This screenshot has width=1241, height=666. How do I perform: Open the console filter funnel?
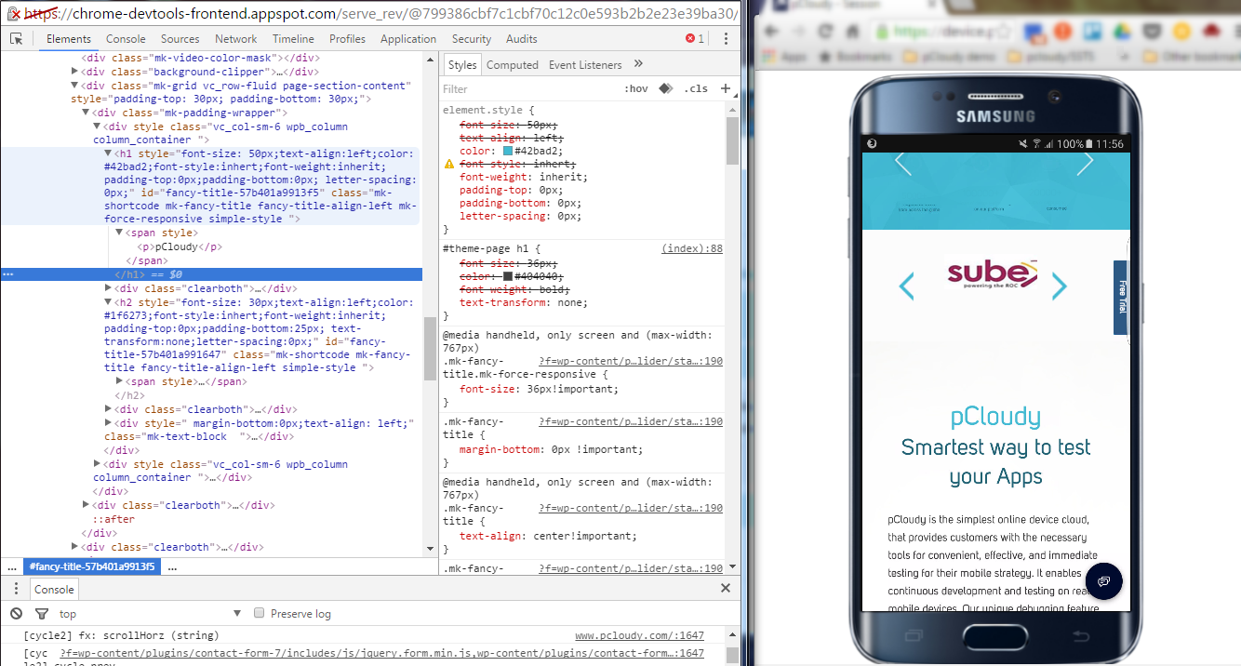pyautogui.click(x=41, y=614)
